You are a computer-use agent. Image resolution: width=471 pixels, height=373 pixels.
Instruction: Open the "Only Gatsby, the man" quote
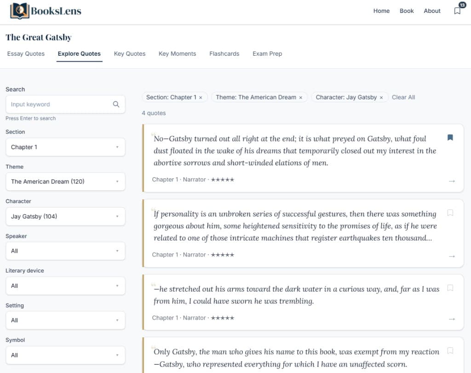tap(303, 355)
